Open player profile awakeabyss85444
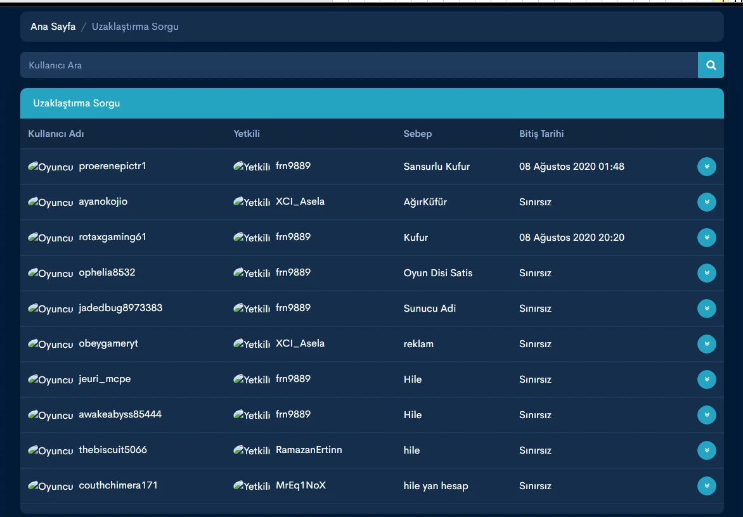The width and height of the screenshot is (743, 517). 120,415
